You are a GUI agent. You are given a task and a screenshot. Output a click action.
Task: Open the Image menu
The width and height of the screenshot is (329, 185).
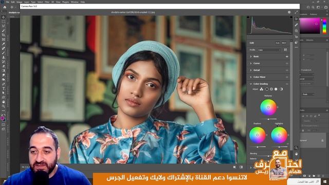pos(20,2)
